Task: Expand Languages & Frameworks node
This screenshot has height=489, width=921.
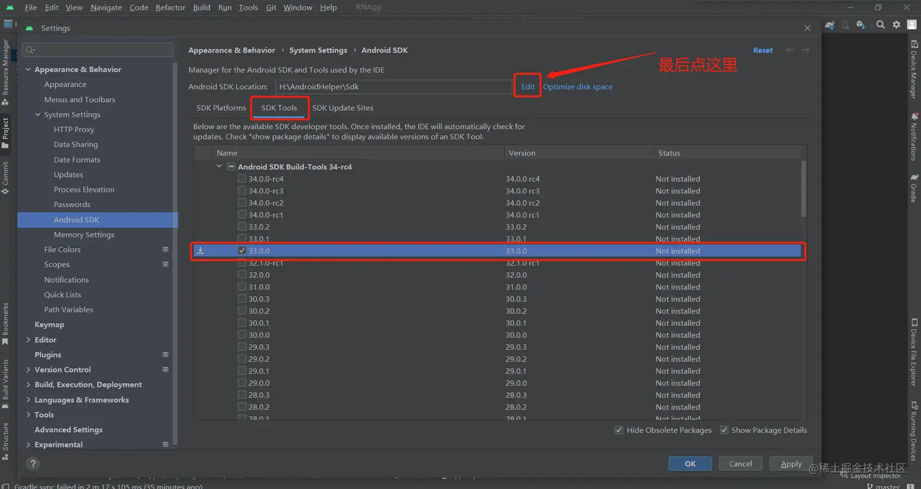Action: point(28,400)
